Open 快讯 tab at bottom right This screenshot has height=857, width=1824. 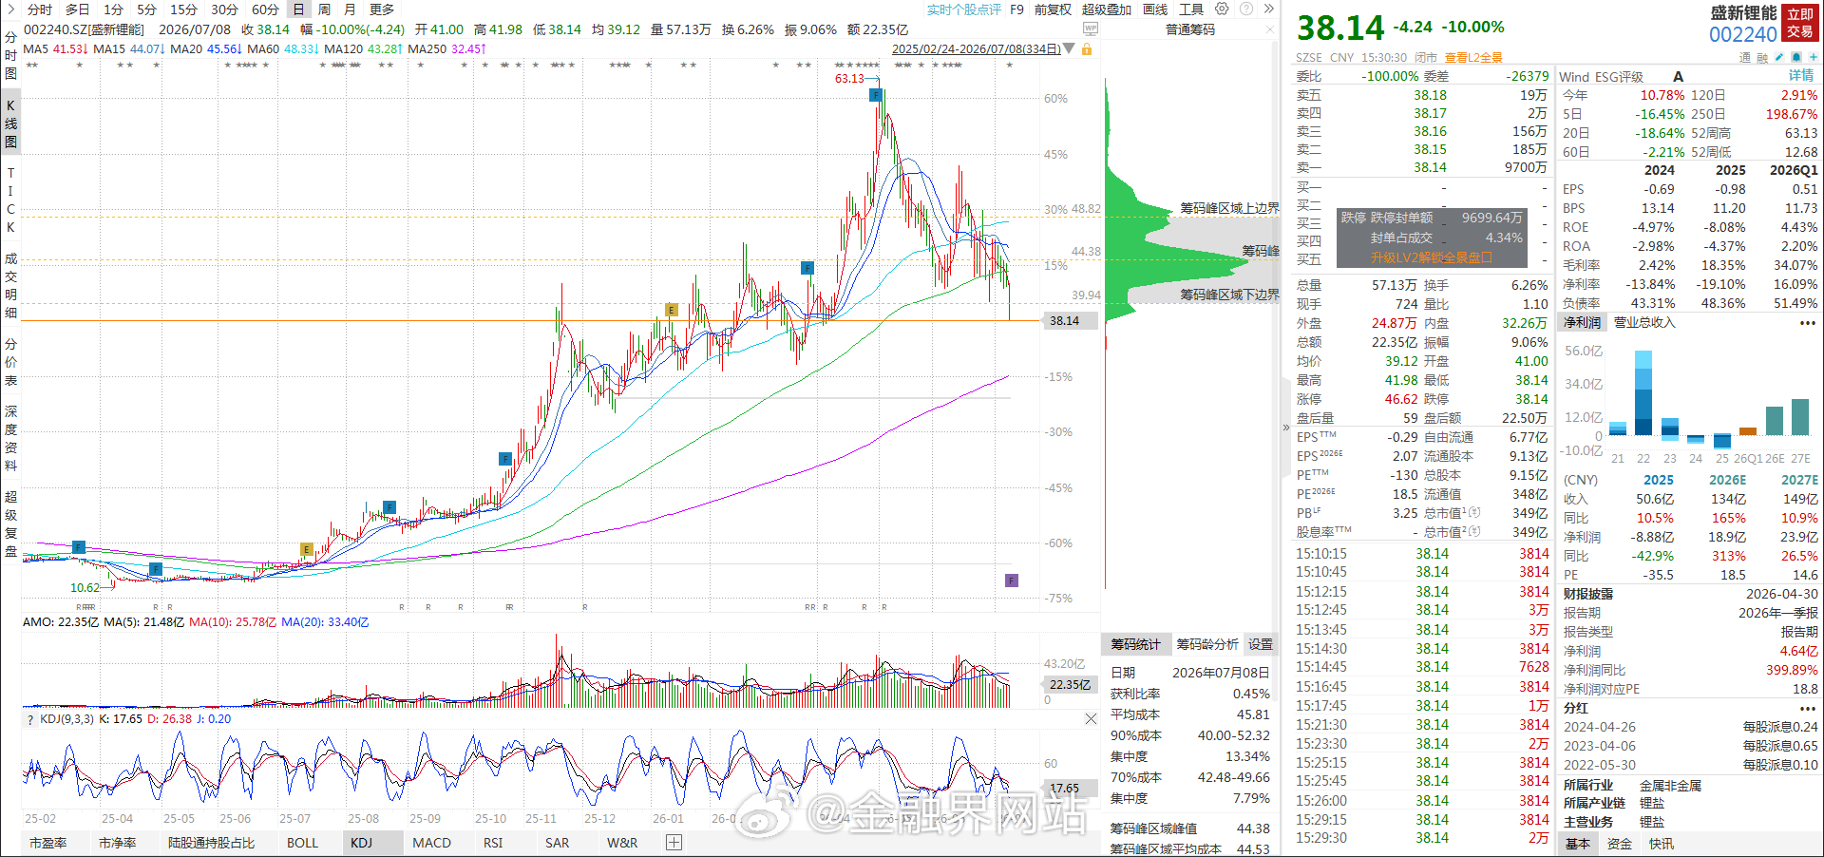[x=1662, y=844]
